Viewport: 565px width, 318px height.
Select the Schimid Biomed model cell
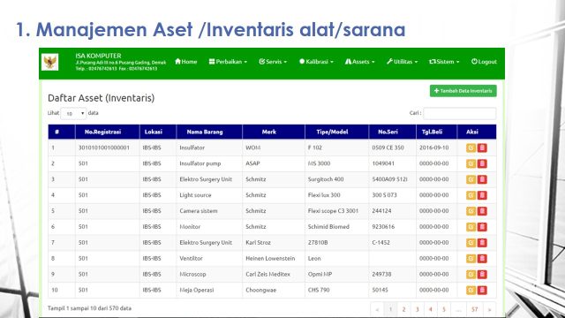point(328,227)
